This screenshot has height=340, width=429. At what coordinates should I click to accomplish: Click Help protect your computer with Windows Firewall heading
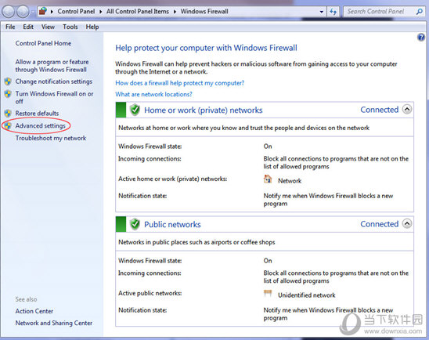(x=206, y=48)
